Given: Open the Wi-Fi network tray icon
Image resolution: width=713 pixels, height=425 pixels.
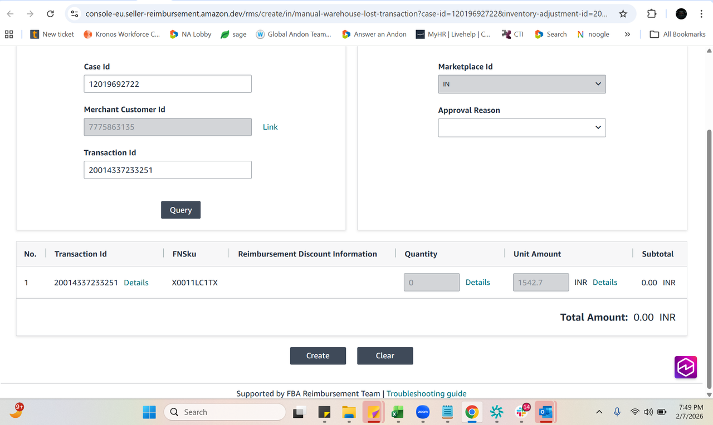Looking at the screenshot, I should pyautogui.click(x=634, y=412).
